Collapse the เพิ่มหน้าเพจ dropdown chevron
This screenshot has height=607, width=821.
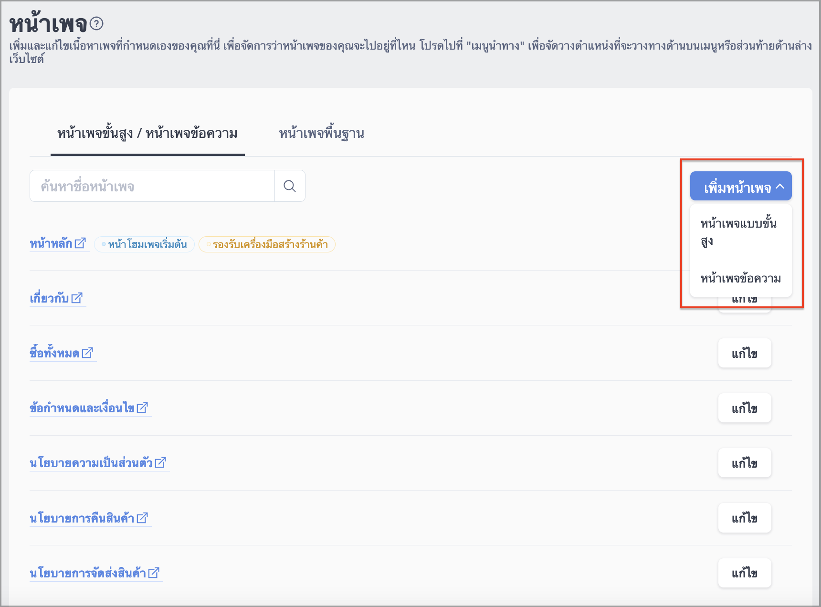tap(780, 187)
